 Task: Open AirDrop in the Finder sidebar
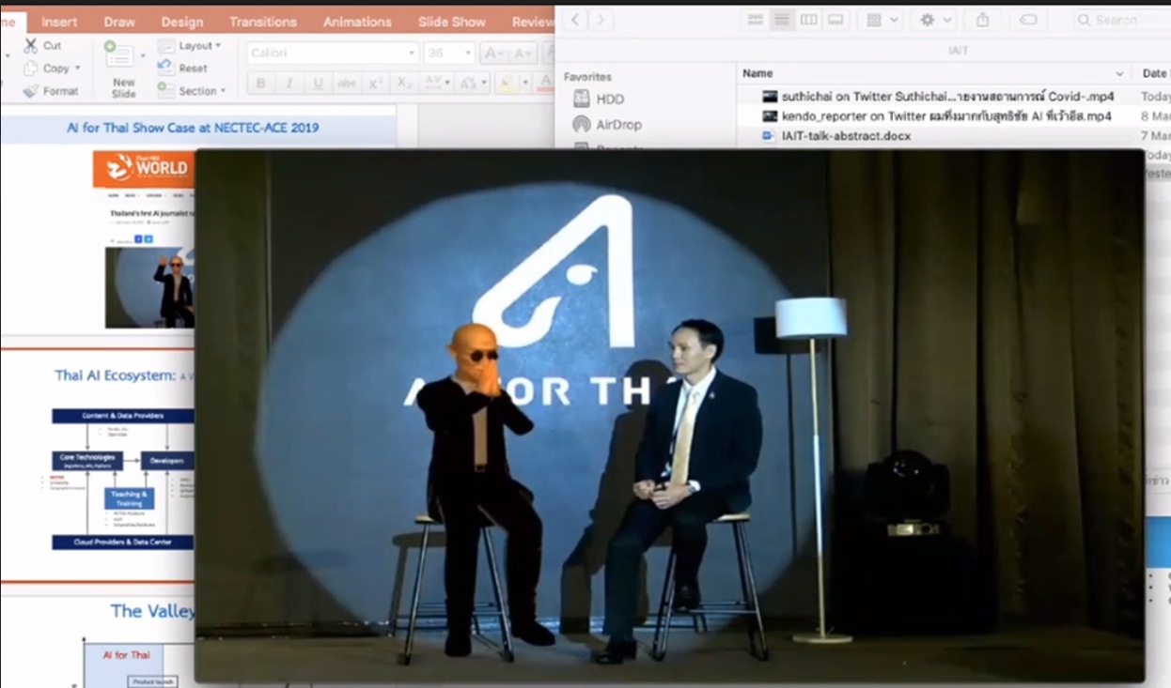click(x=606, y=124)
